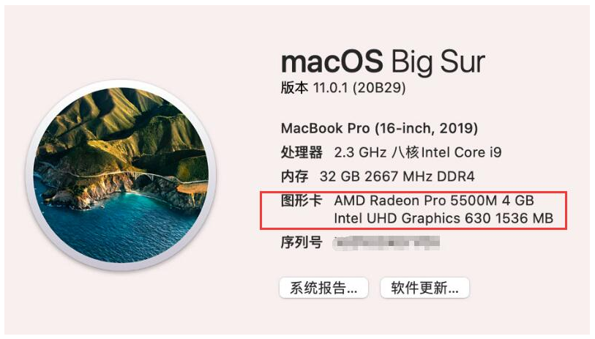
Task: Click the macOS Big Sur wallpaper icon
Action: pos(121,175)
